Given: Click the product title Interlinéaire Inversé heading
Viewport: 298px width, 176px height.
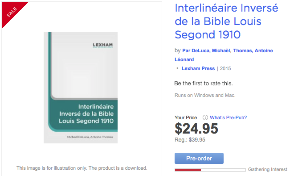Looking at the screenshot, I should click(x=226, y=21).
